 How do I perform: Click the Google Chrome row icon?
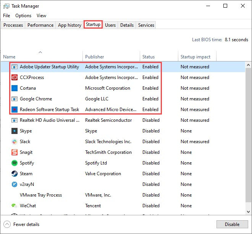[x=15, y=99]
